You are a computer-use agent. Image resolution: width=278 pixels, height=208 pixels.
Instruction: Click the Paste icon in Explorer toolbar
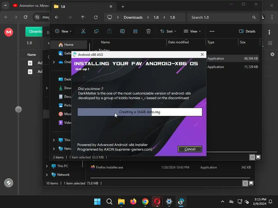(109, 31)
